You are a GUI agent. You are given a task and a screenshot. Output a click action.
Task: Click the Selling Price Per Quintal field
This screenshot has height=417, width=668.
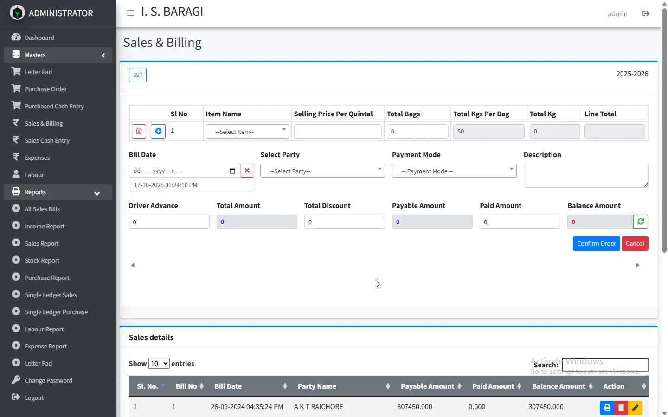(x=337, y=132)
